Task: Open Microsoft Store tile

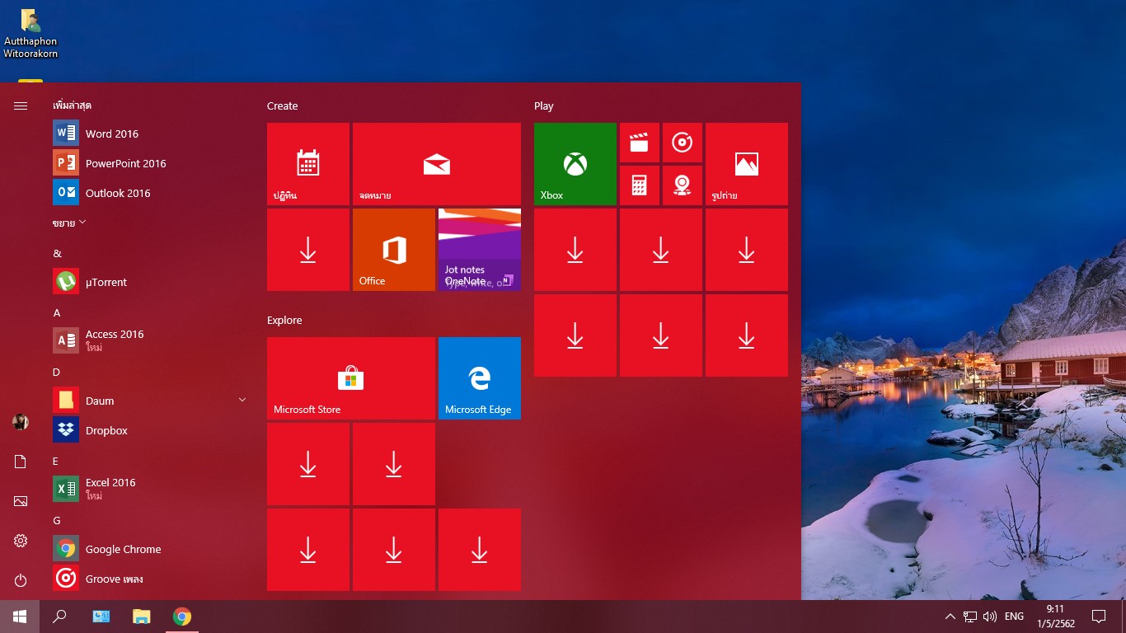Action: [351, 378]
